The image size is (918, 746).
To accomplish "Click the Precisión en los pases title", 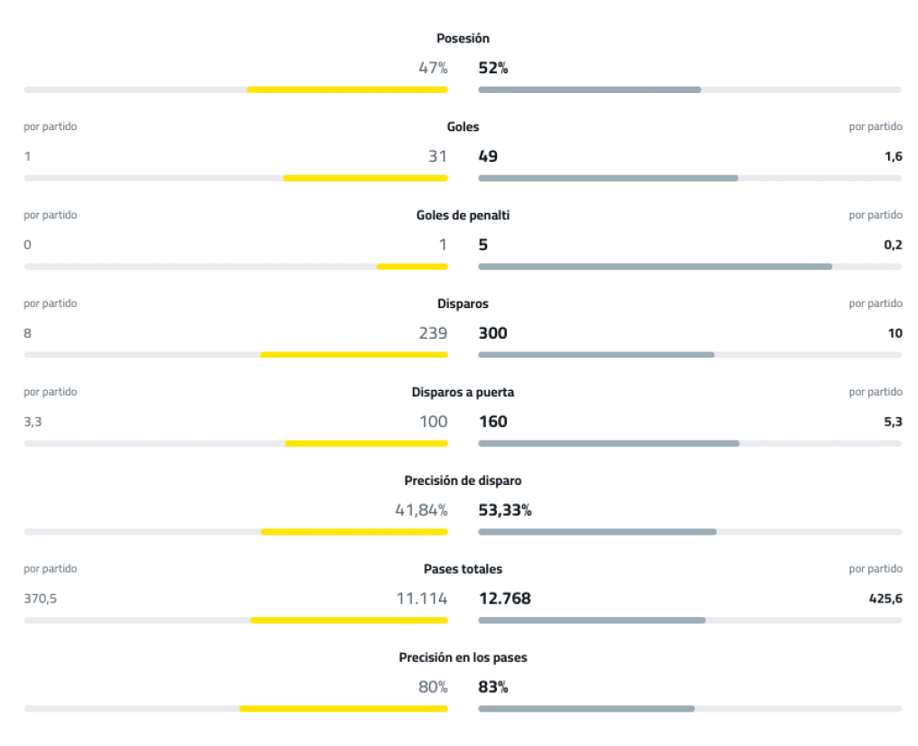I will 463,658.
